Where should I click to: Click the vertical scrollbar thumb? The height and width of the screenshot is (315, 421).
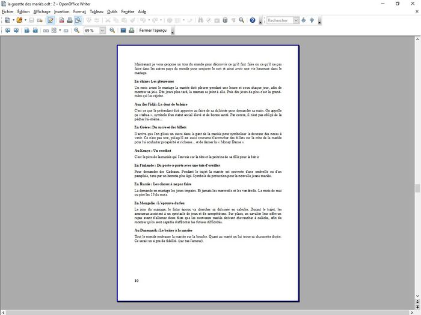pos(417,188)
